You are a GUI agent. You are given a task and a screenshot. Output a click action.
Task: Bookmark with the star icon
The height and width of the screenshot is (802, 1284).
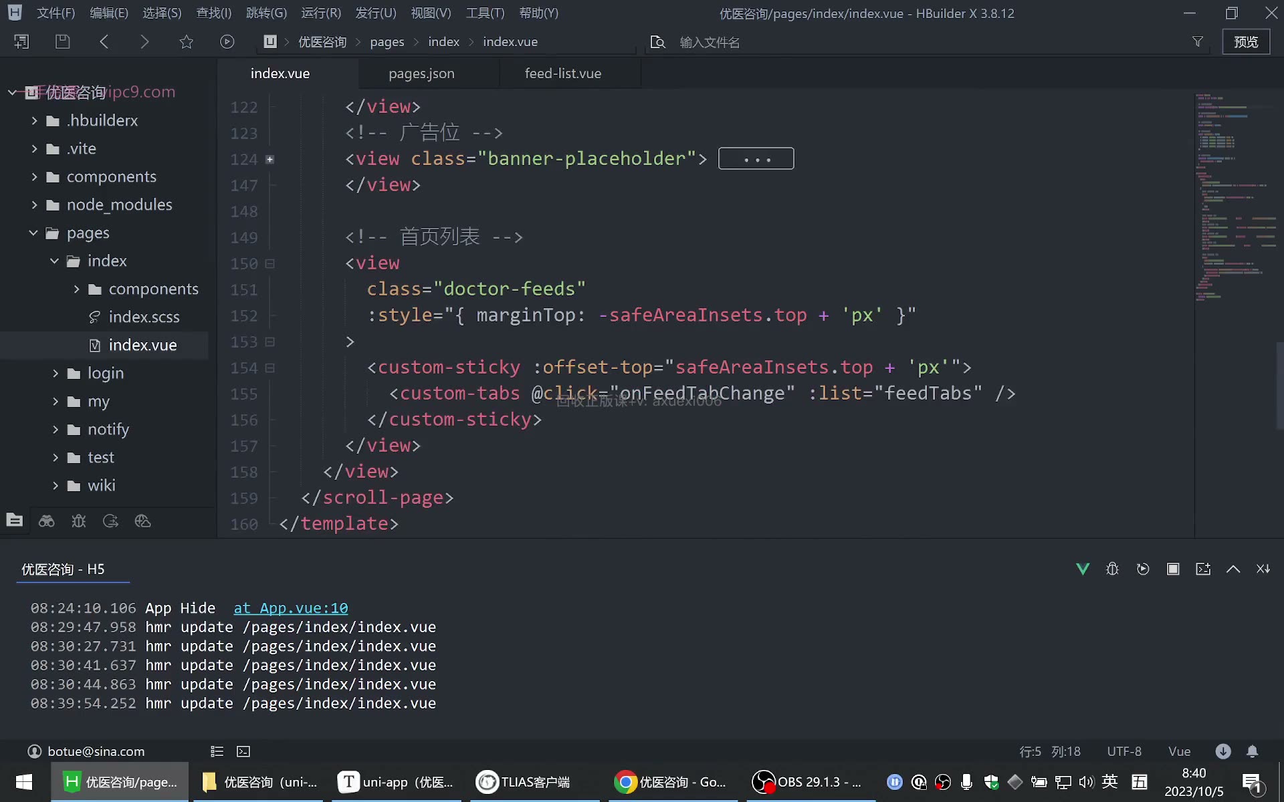186,41
